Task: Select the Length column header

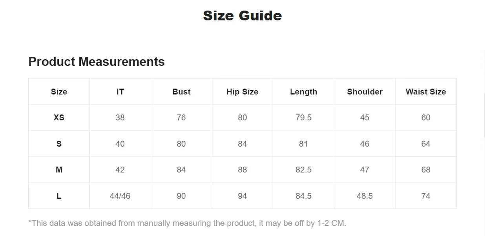Action: click(303, 92)
